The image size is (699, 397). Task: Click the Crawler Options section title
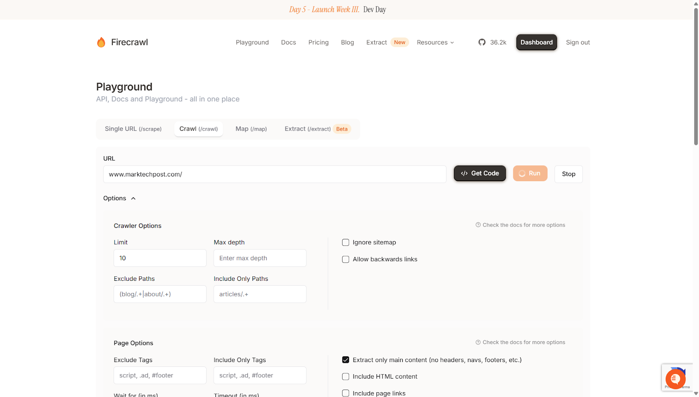point(138,226)
